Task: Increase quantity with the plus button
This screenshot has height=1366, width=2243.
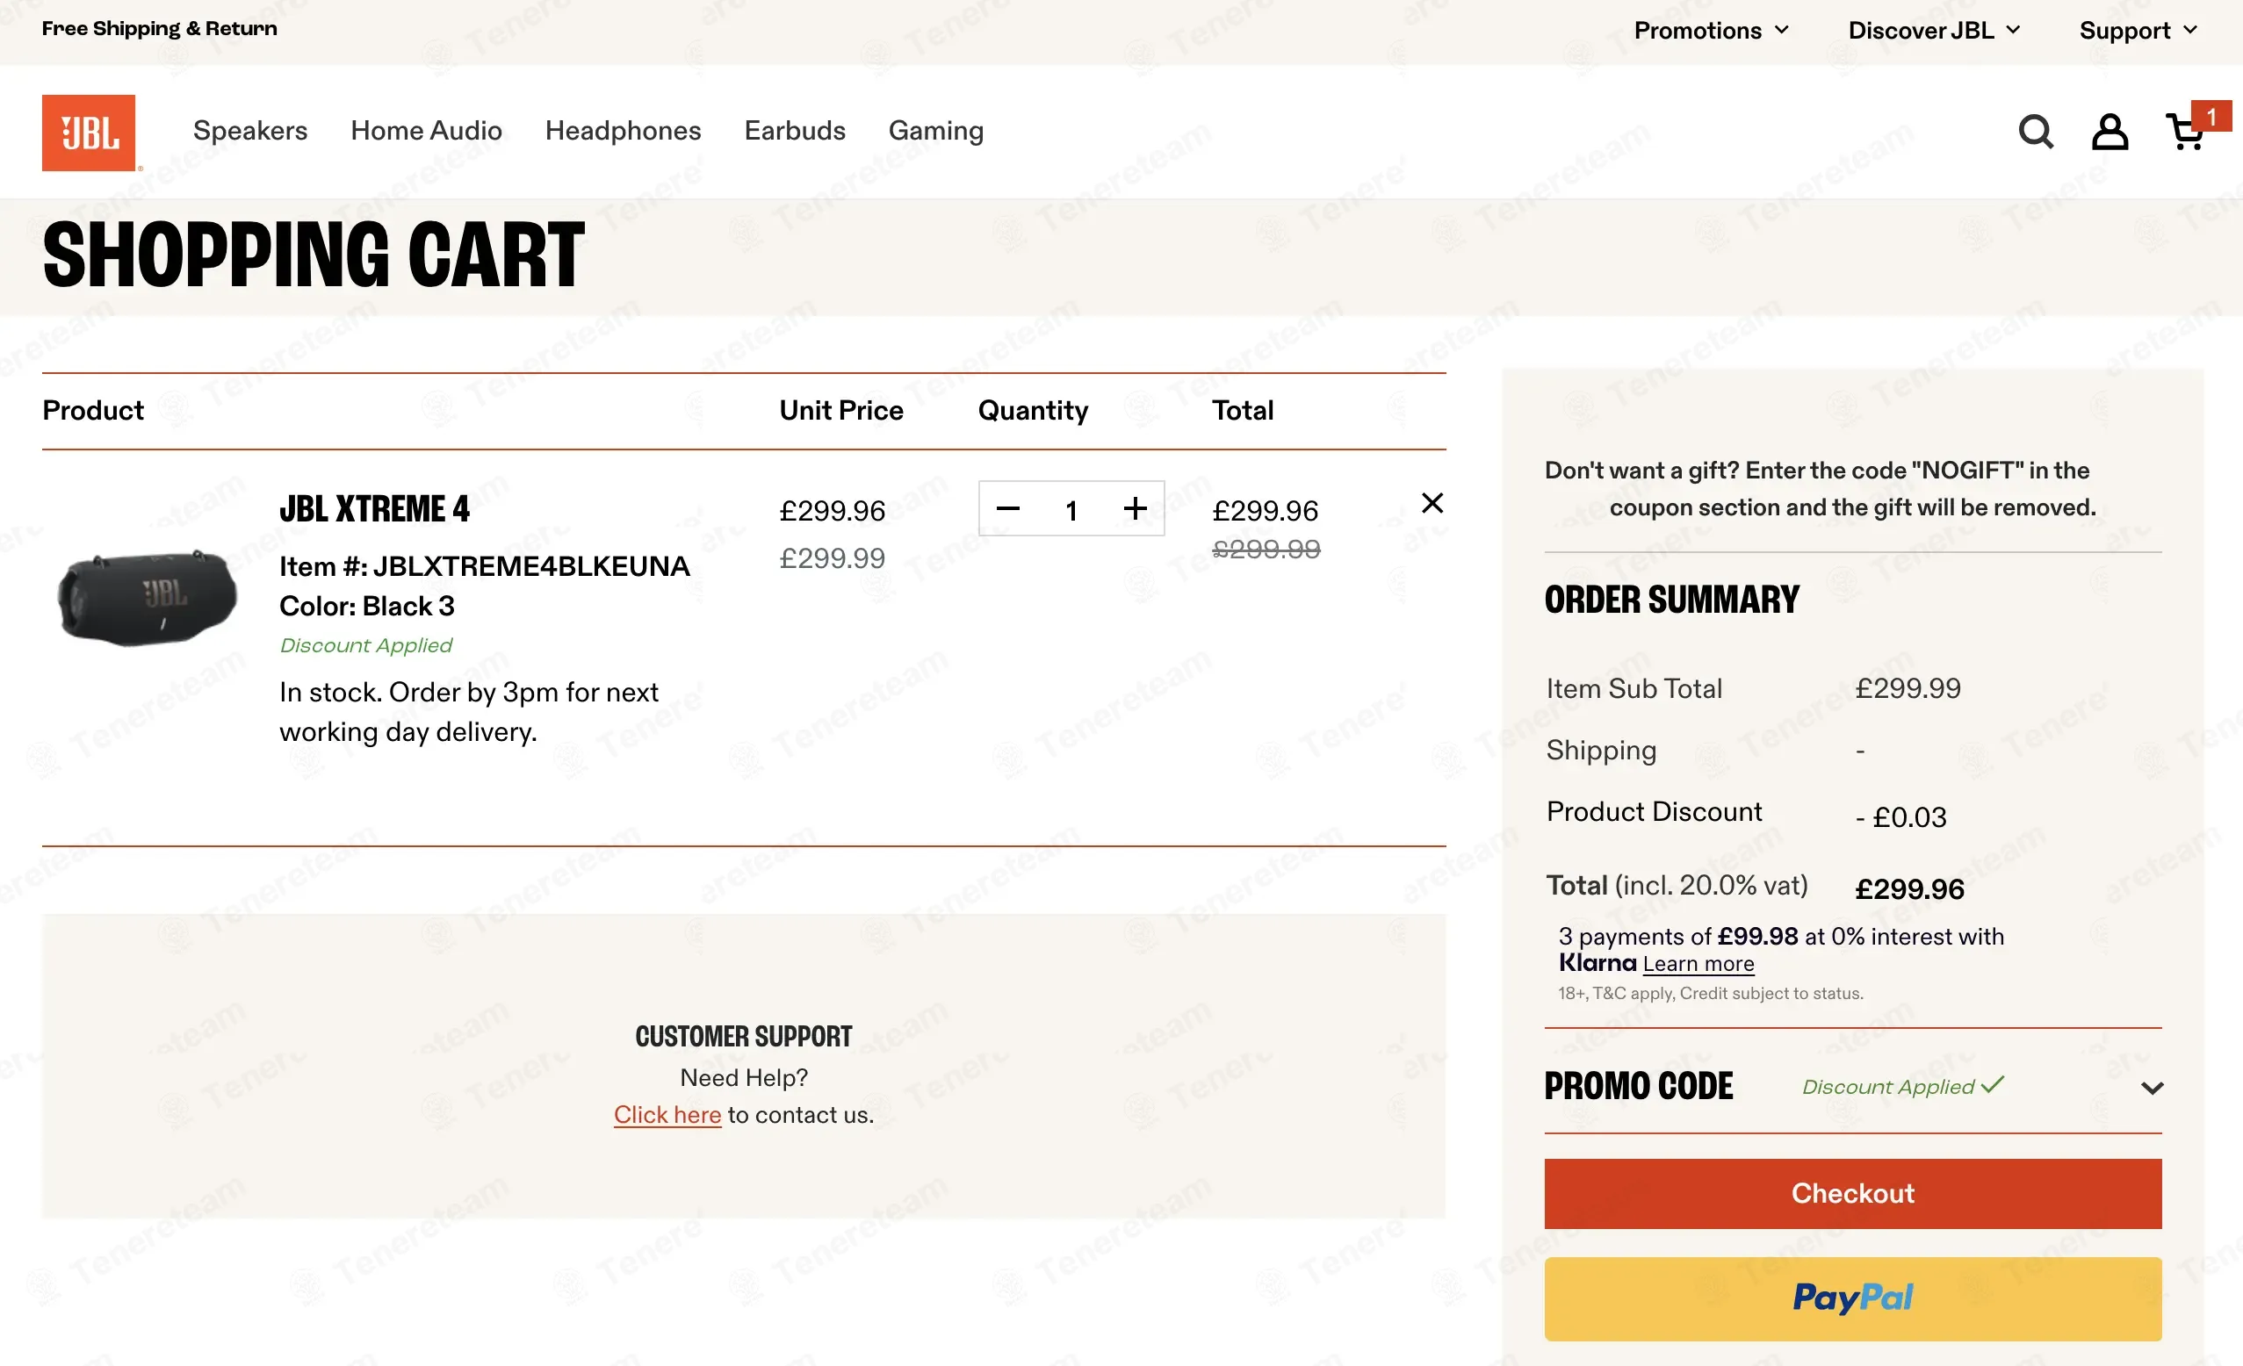Action: [x=1135, y=508]
